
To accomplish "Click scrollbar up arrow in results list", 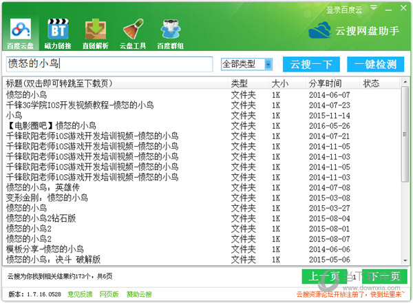I will [405, 82].
